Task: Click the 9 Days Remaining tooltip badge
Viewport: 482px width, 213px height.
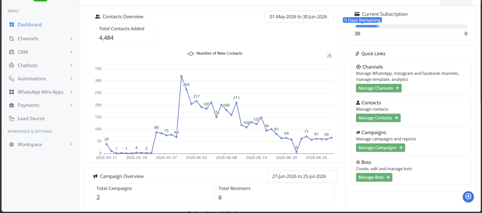Action: (362, 20)
